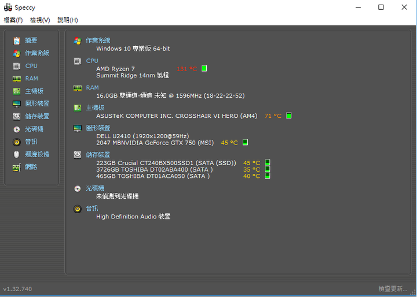
Task: Click the Speccy app icon in title bar
Action: click(x=8, y=8)
